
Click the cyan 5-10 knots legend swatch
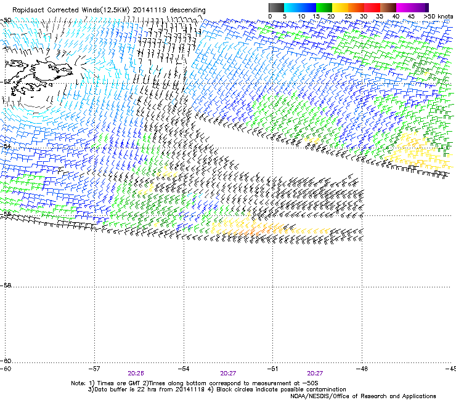click(292, 7)
